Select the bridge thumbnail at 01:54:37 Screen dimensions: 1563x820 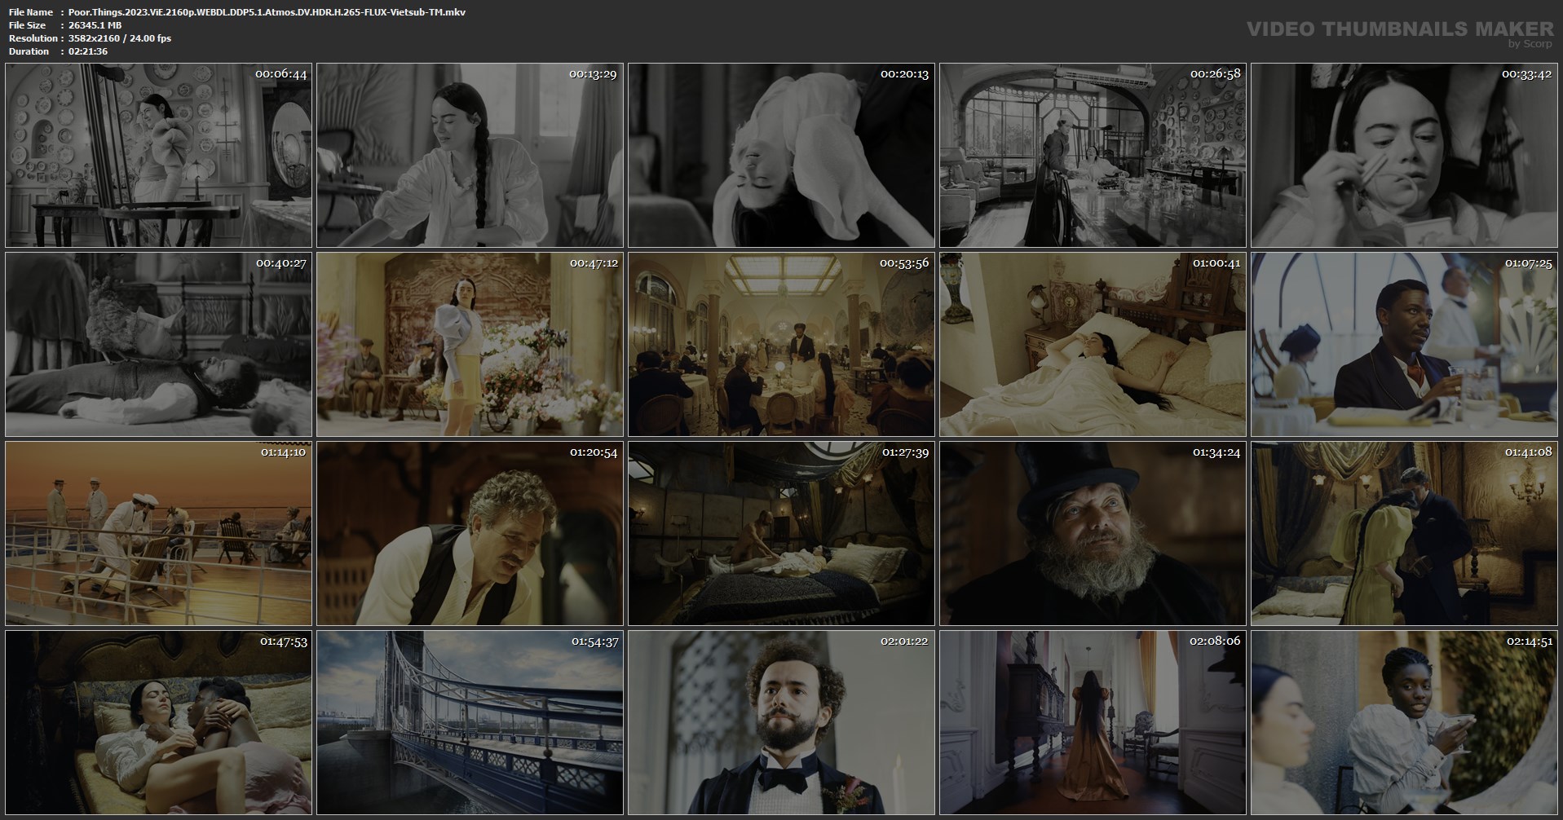[x=470, y=722]
